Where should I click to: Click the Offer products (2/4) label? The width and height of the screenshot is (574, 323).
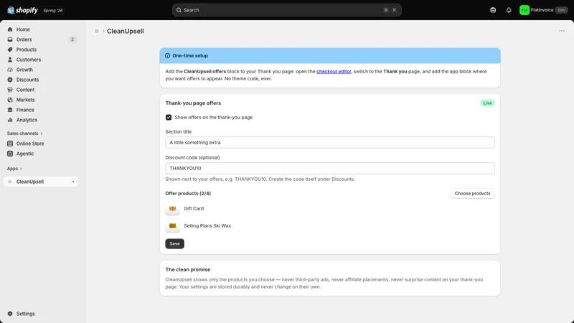[188, 193]
